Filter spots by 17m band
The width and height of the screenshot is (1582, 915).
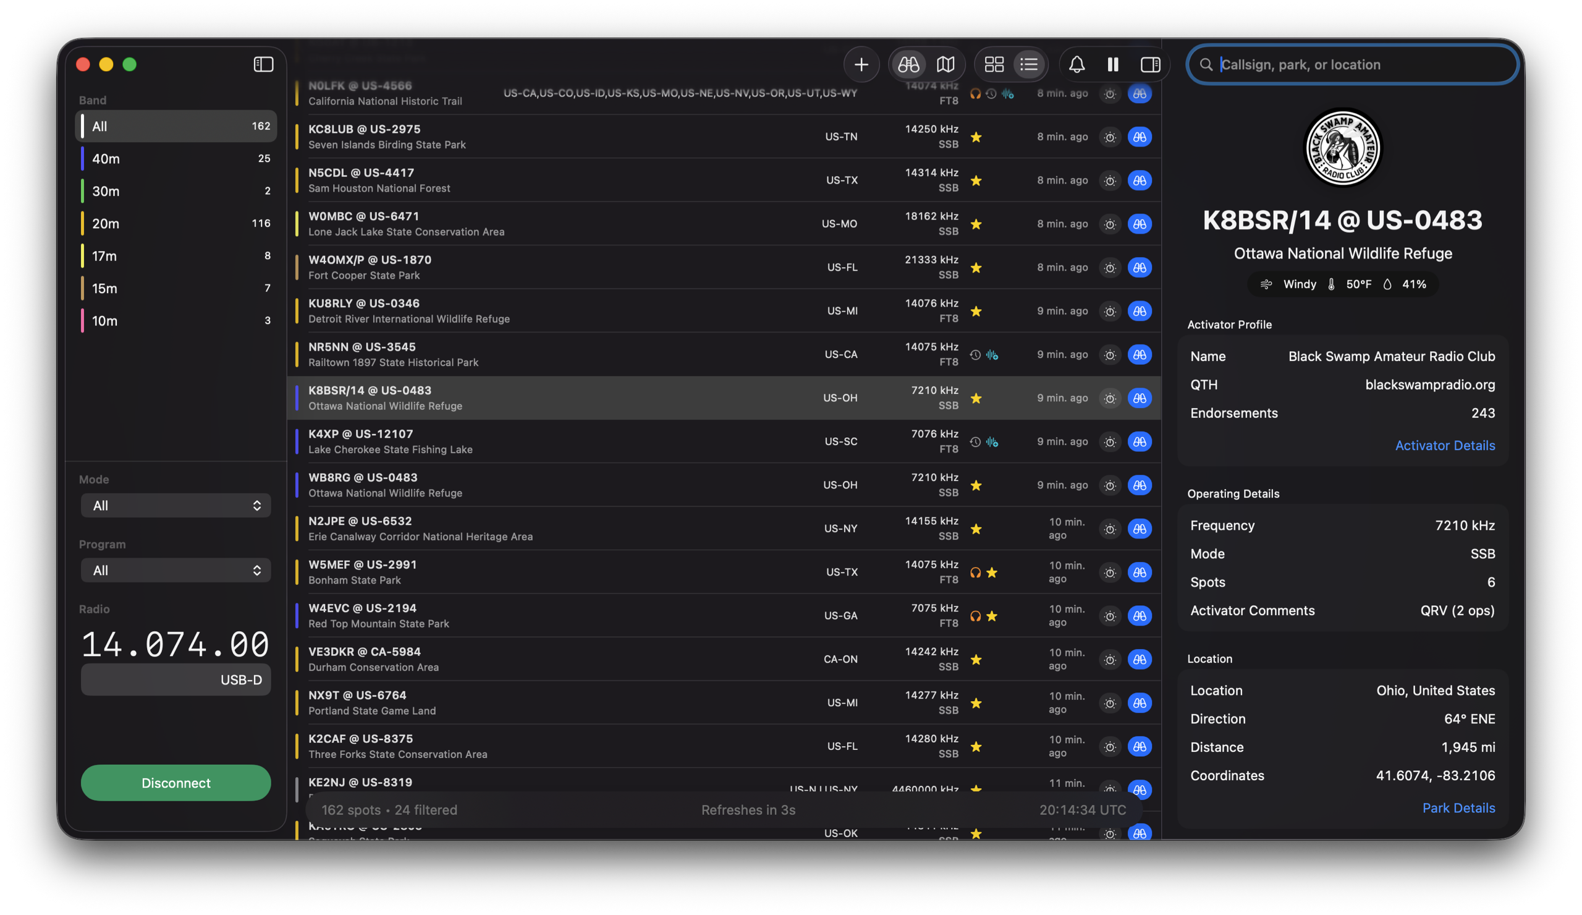click(x=176, y=255)
